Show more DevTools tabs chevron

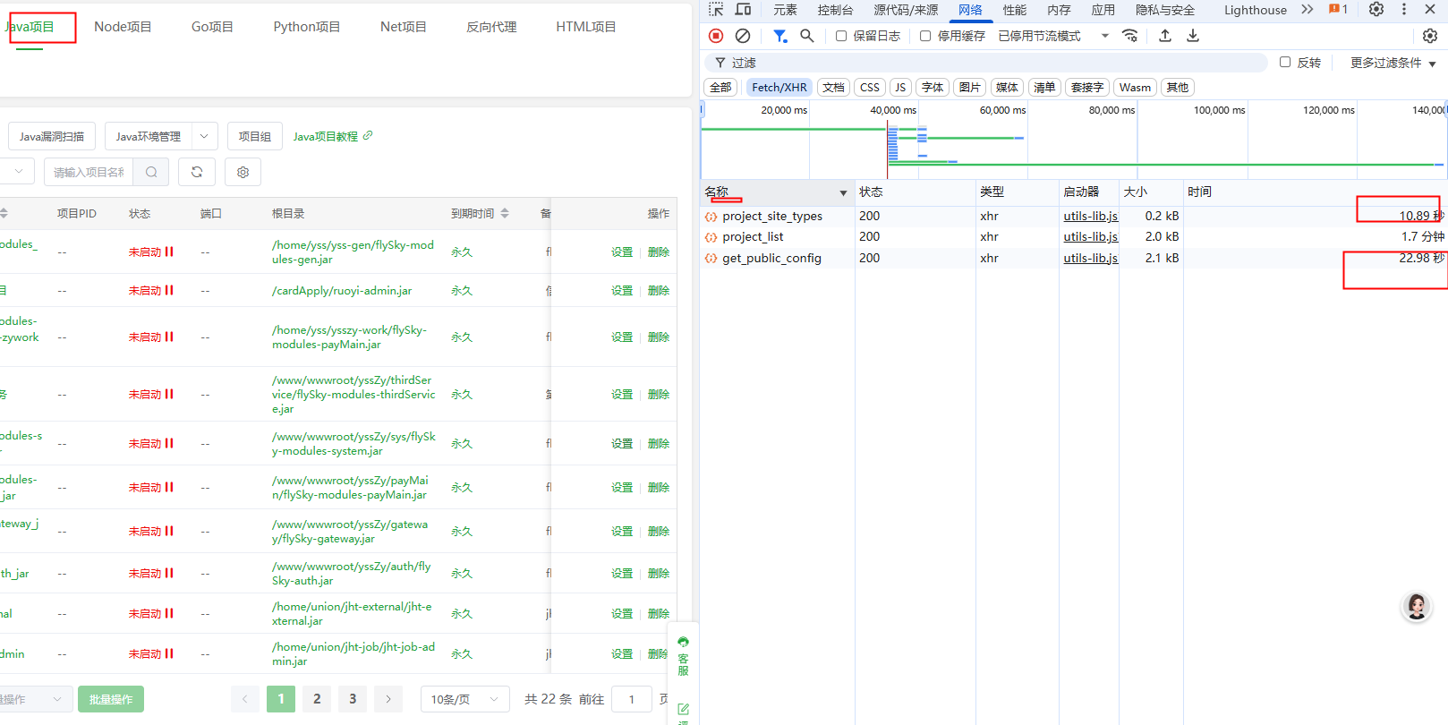pos(1307,9)
